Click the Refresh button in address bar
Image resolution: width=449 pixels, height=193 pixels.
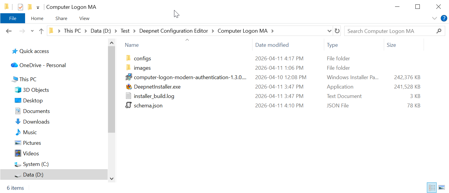(337, 31)
